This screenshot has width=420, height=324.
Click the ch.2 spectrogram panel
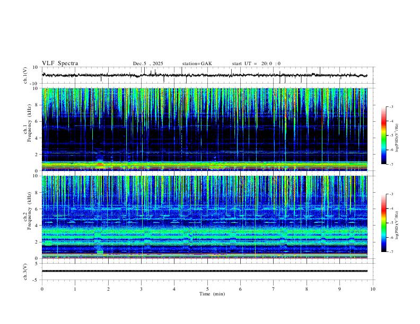(x=204, y=217)
